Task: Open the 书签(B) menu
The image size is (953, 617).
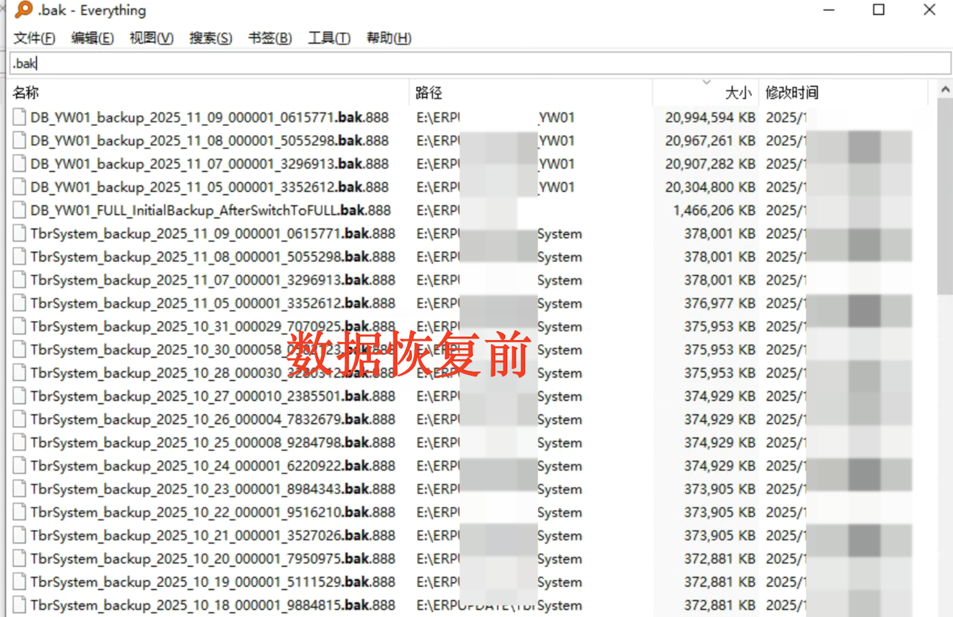Action: [269, 38]
